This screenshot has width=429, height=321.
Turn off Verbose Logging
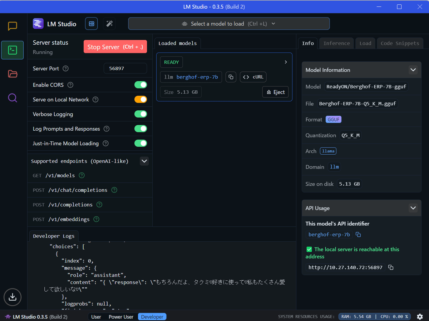140,114
